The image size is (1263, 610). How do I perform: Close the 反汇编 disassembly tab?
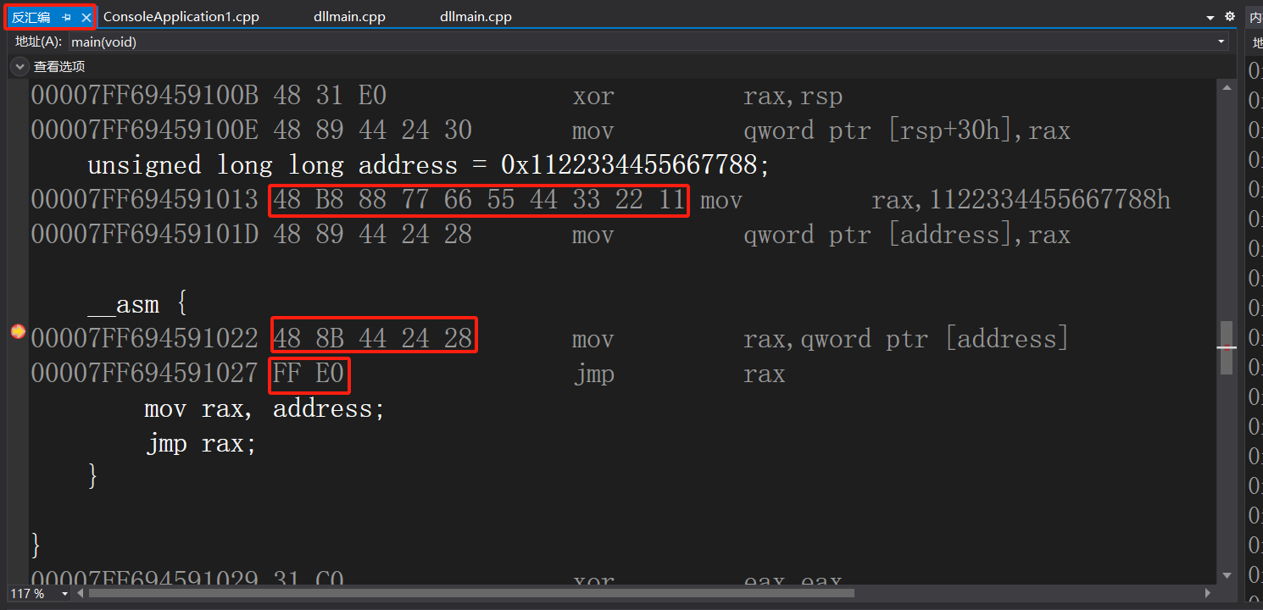[x=86, y=17]
